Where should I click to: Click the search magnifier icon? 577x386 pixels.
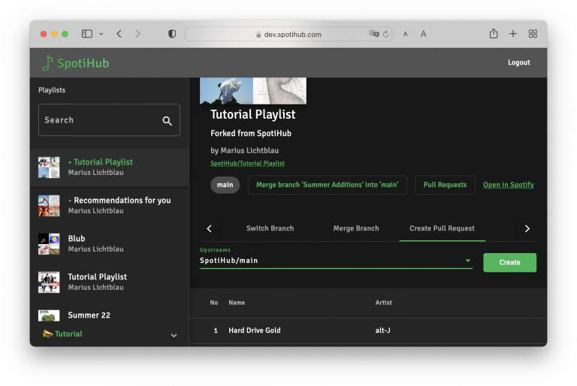pos(167,121)
